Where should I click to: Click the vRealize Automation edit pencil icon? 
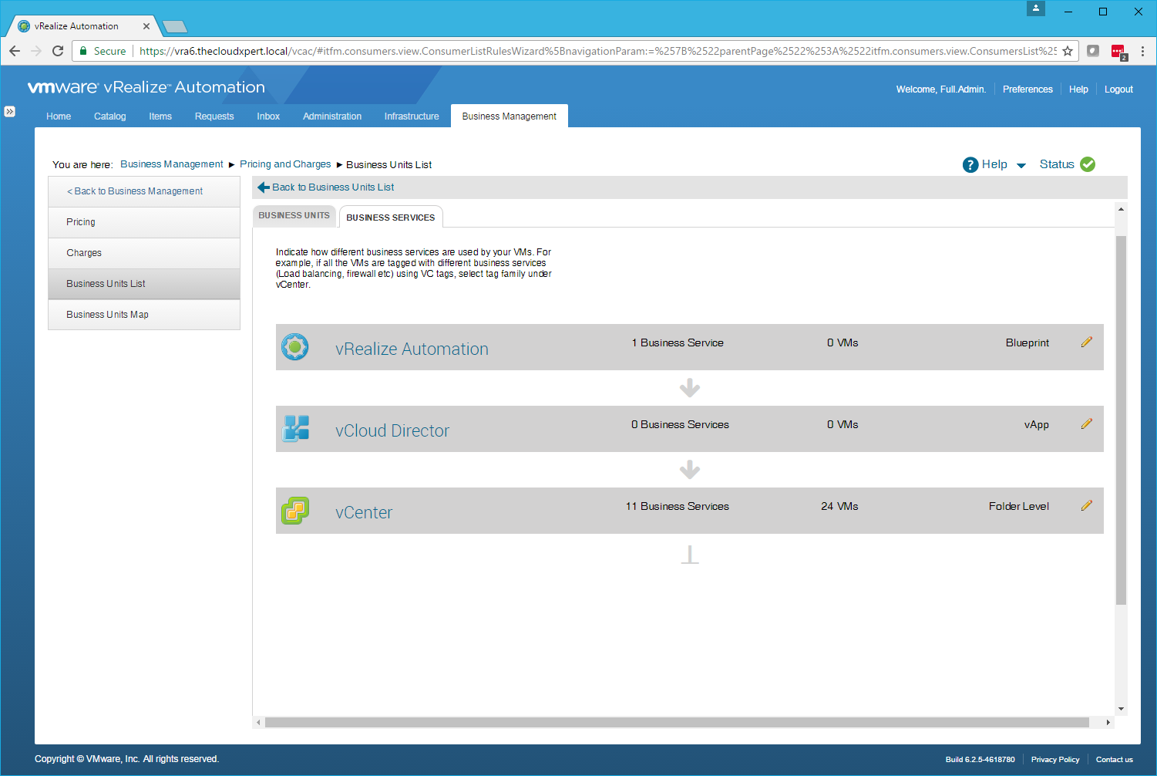point(1086,342)
